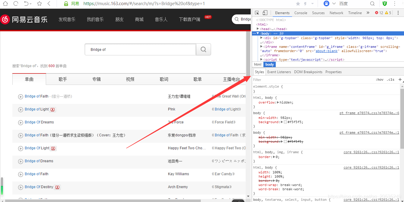Click the page search field containing 'Bridge of'

point(140,49)
